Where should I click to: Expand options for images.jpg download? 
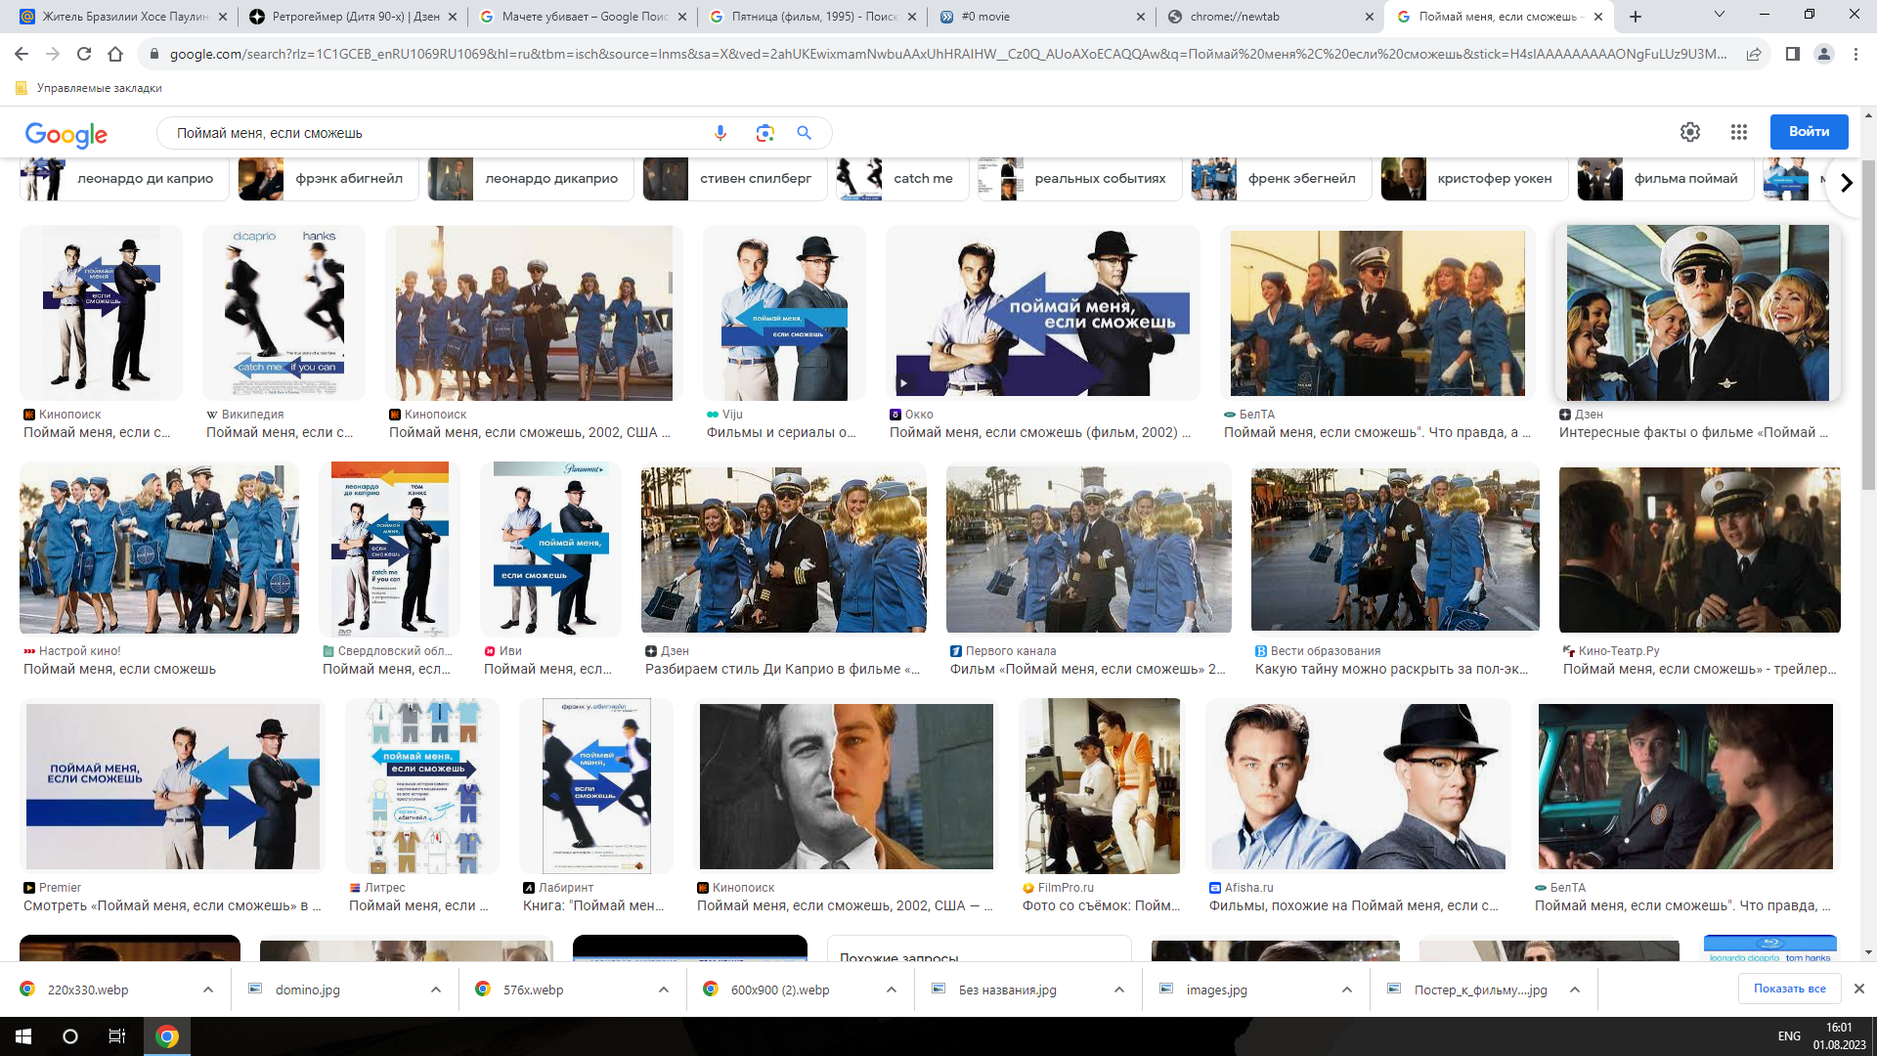(1347, 990)
